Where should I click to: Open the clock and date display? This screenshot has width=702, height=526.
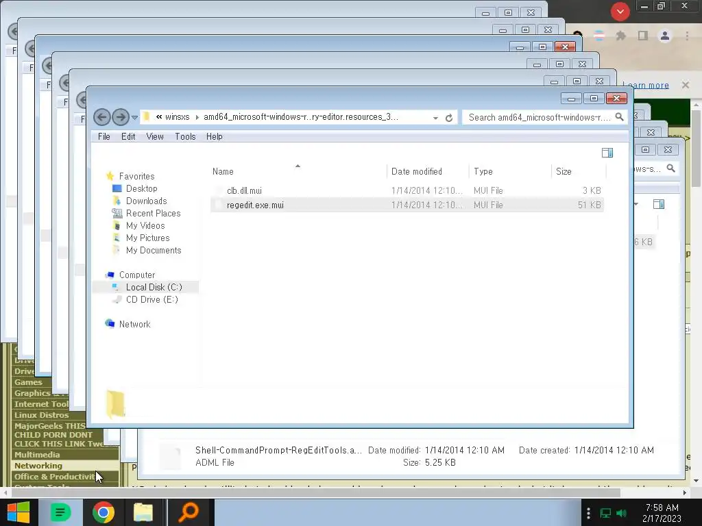662,513
